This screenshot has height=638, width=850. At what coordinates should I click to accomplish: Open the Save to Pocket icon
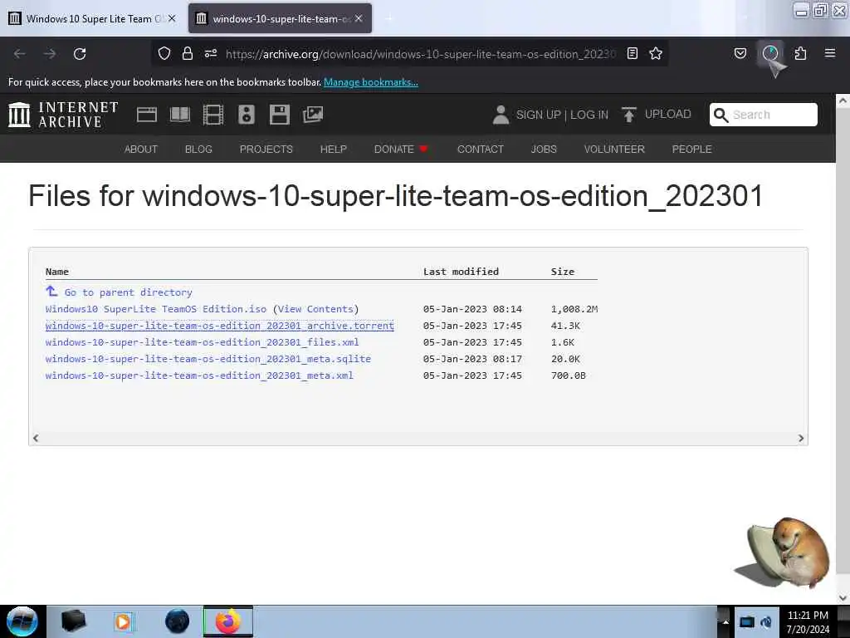tap(740, 53)
